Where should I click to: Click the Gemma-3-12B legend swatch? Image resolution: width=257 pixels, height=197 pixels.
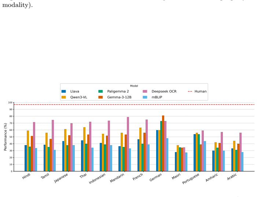pos(100,97)
